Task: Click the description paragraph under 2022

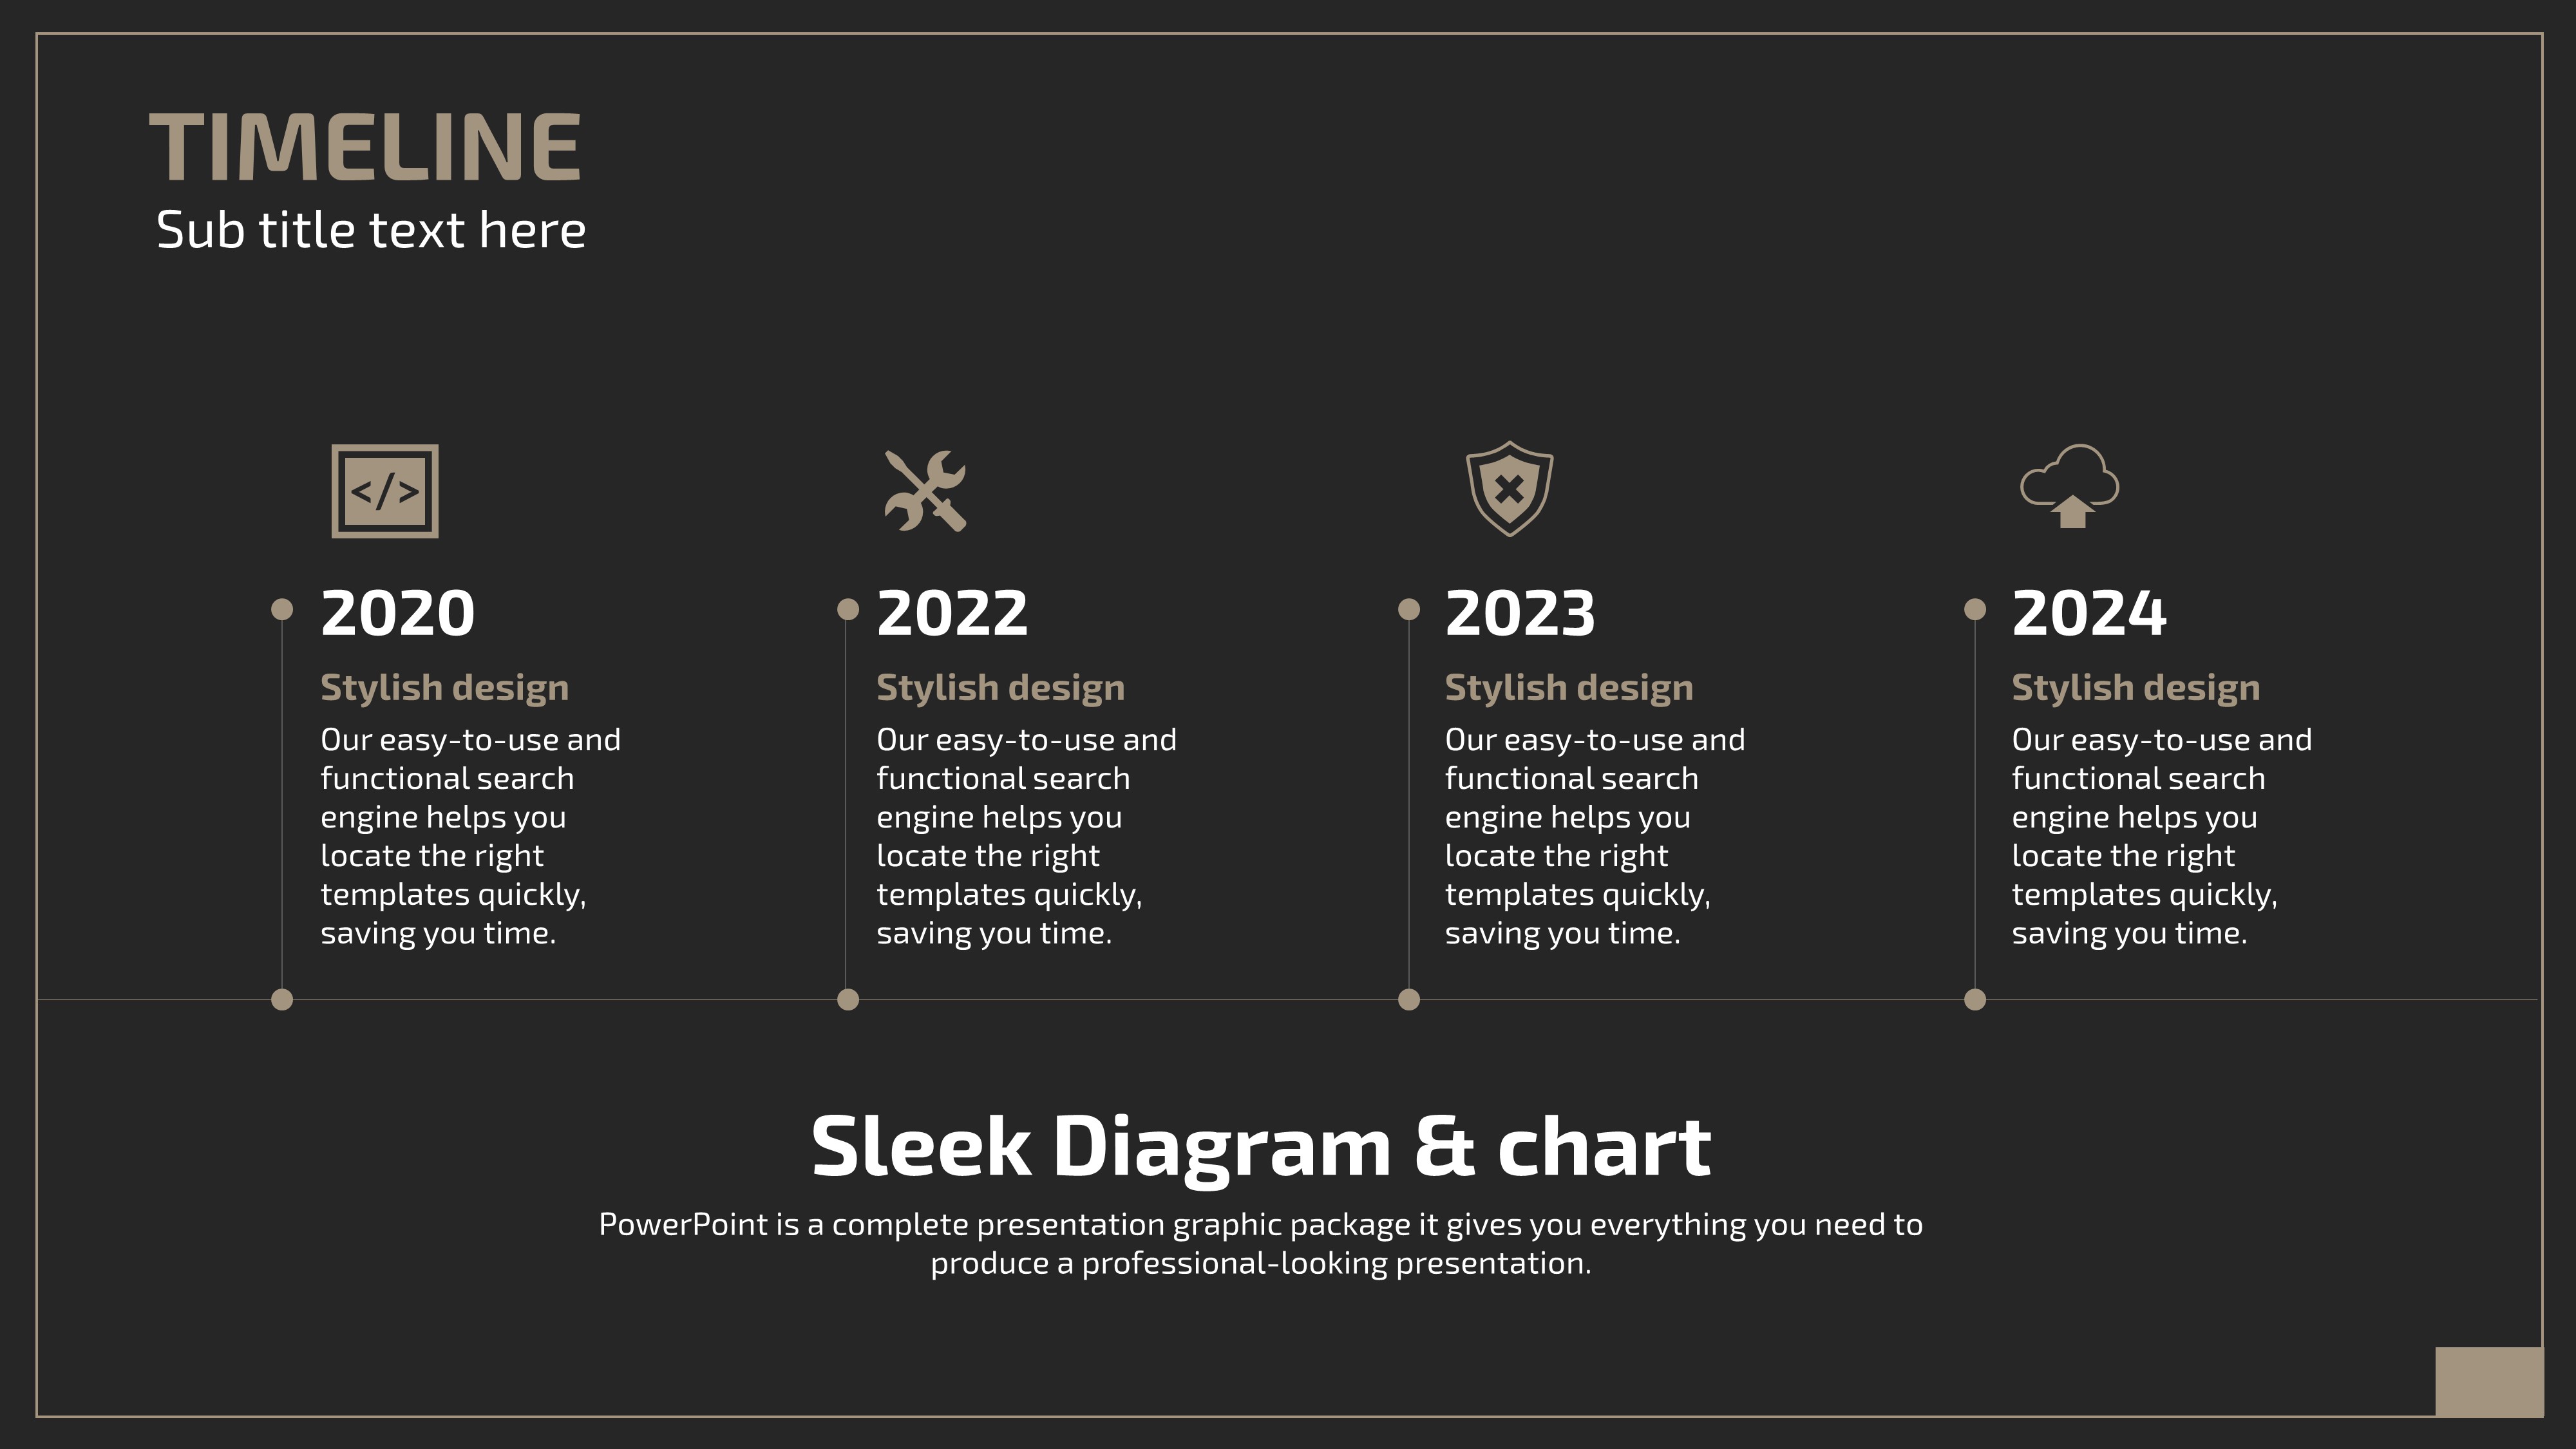Action: pyautogui.click(x=1027, y=836)
